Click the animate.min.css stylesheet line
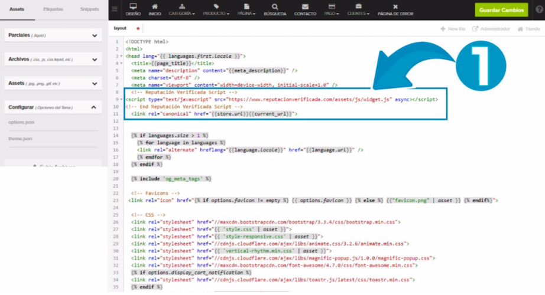 [270, 244]
